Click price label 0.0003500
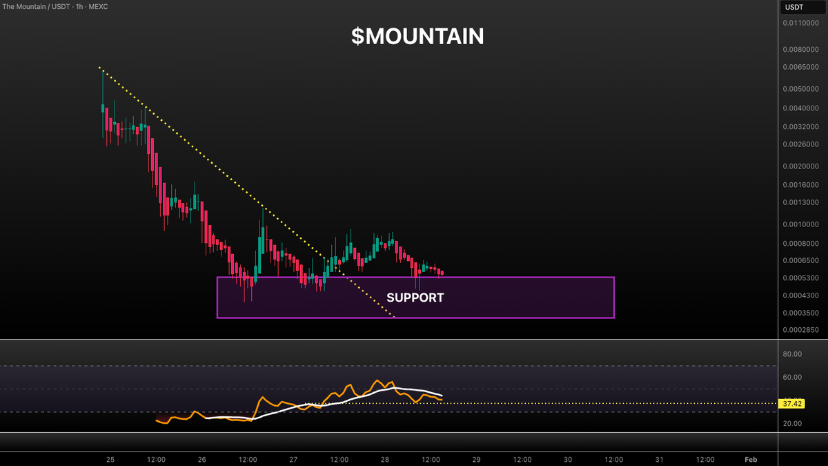 pos(800,313)
